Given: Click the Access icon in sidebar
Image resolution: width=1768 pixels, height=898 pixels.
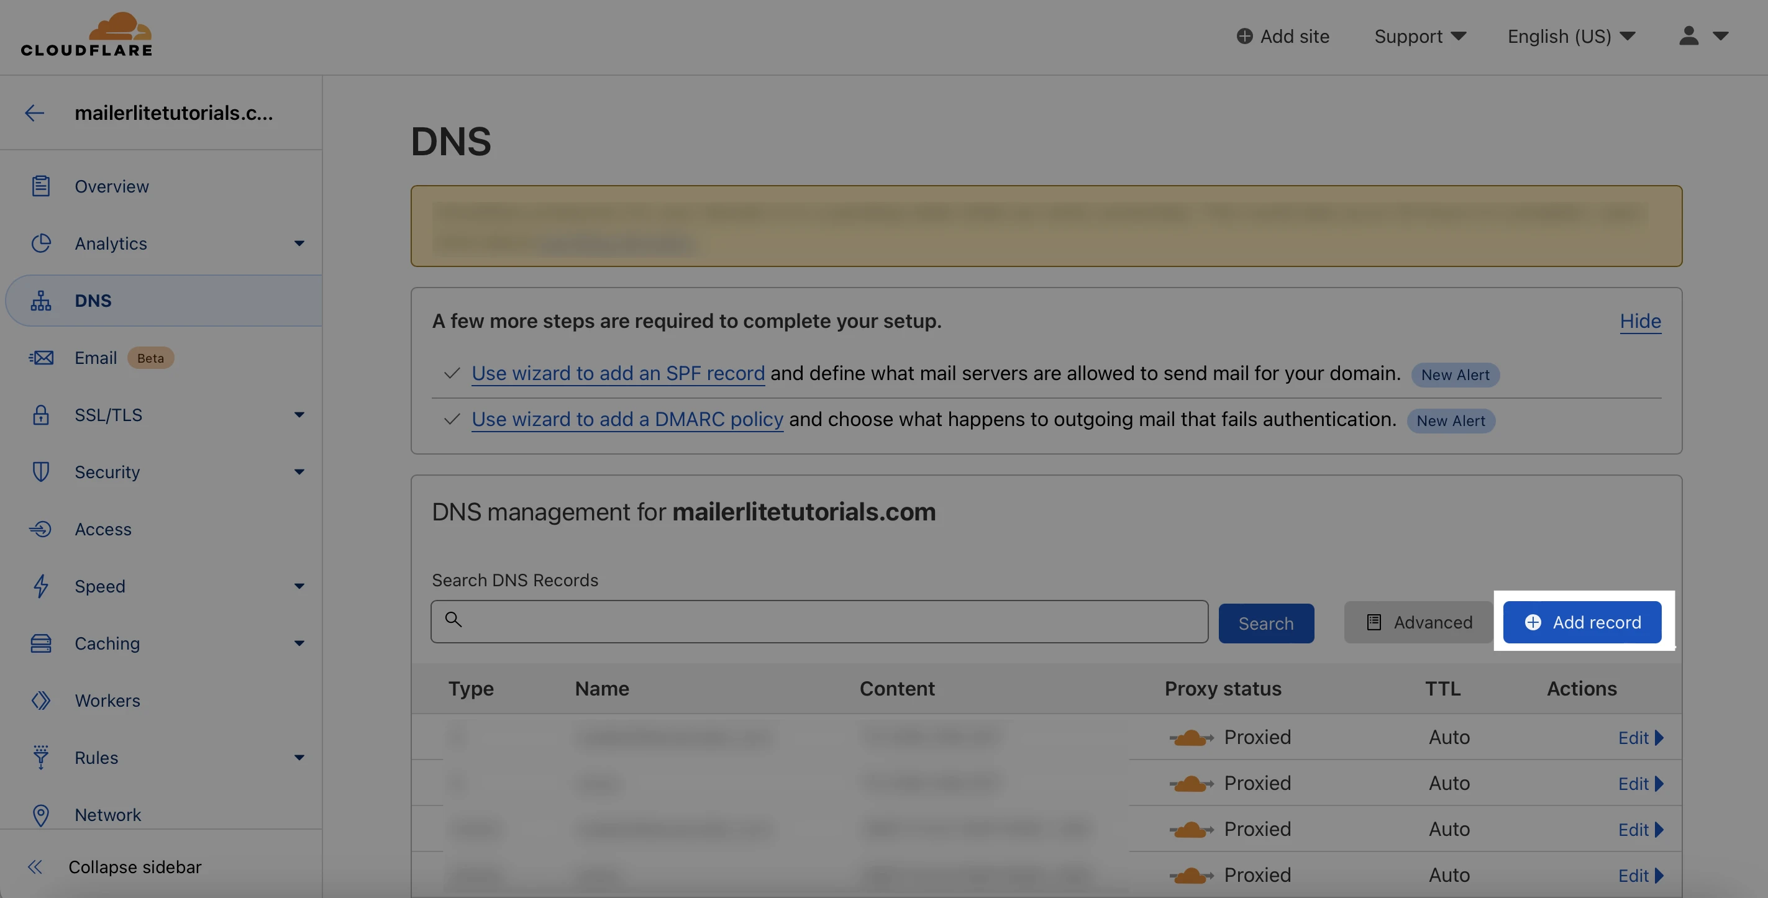Looking at the screenshot, I should click(40, 529).
